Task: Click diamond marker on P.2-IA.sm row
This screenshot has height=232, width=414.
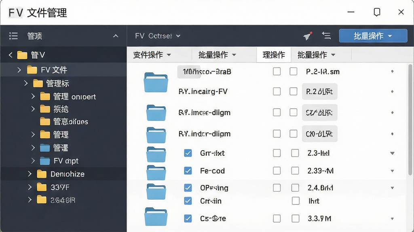Action: coord(392,71)
